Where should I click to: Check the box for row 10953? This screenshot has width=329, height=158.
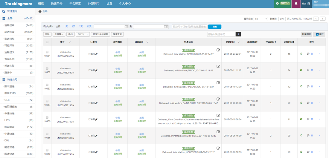pos(47,85)
